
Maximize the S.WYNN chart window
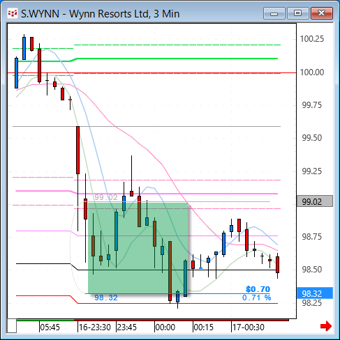point(297,13)
